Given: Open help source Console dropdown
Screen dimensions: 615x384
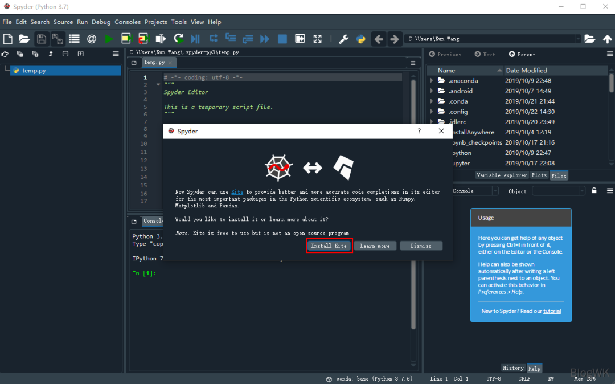Looking at the screenshot, I should pos(495,191).
